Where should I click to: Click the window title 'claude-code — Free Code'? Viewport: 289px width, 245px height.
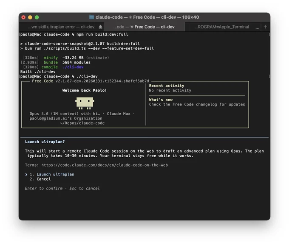click(x=147, y=17)
